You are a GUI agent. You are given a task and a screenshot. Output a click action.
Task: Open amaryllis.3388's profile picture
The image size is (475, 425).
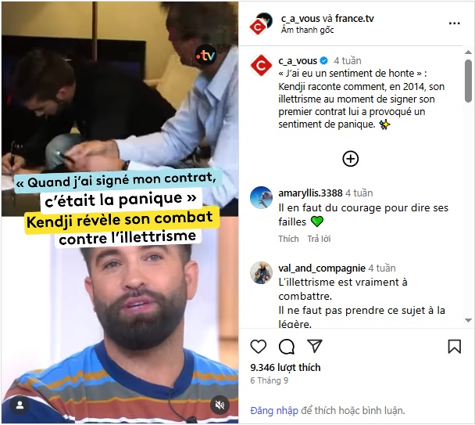click(x=261, y=197)
